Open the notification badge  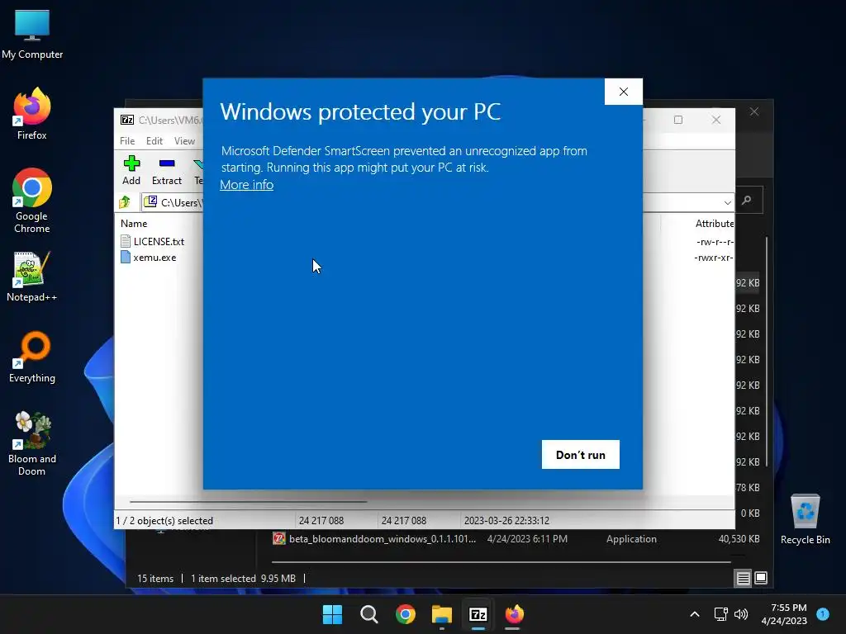tap(823, 613)
